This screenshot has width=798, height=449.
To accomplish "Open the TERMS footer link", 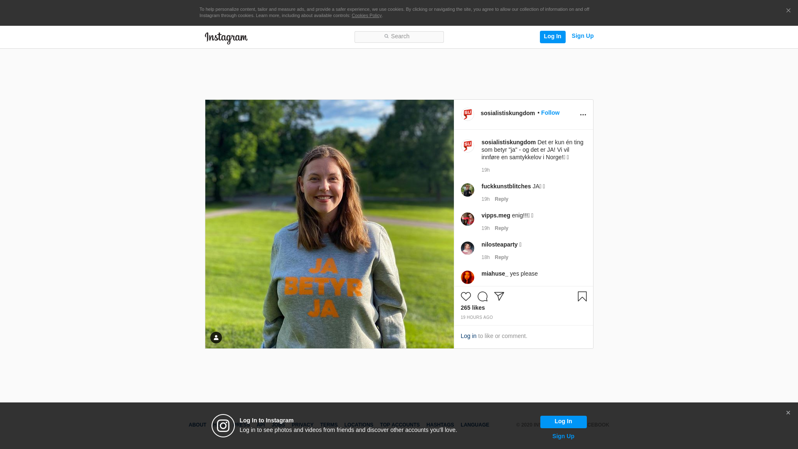I will click(329, 425).
